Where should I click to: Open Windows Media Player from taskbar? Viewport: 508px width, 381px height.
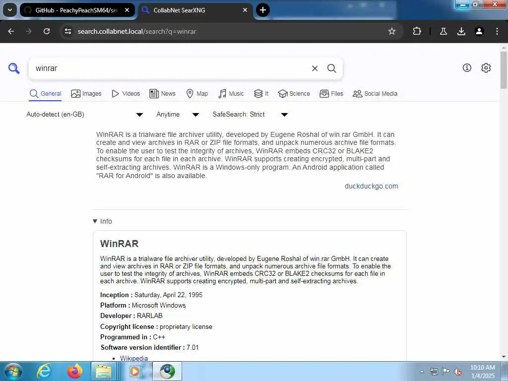135,371
